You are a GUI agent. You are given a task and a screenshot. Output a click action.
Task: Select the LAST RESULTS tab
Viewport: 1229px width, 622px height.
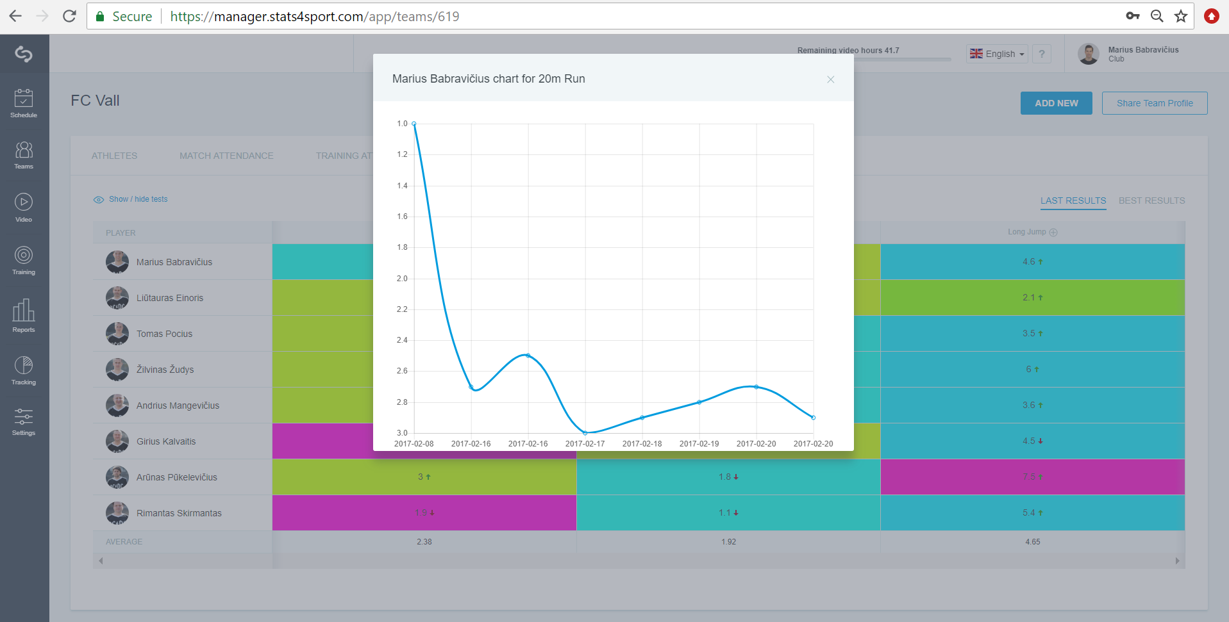pyautogui.click(x=1073, y=201)
